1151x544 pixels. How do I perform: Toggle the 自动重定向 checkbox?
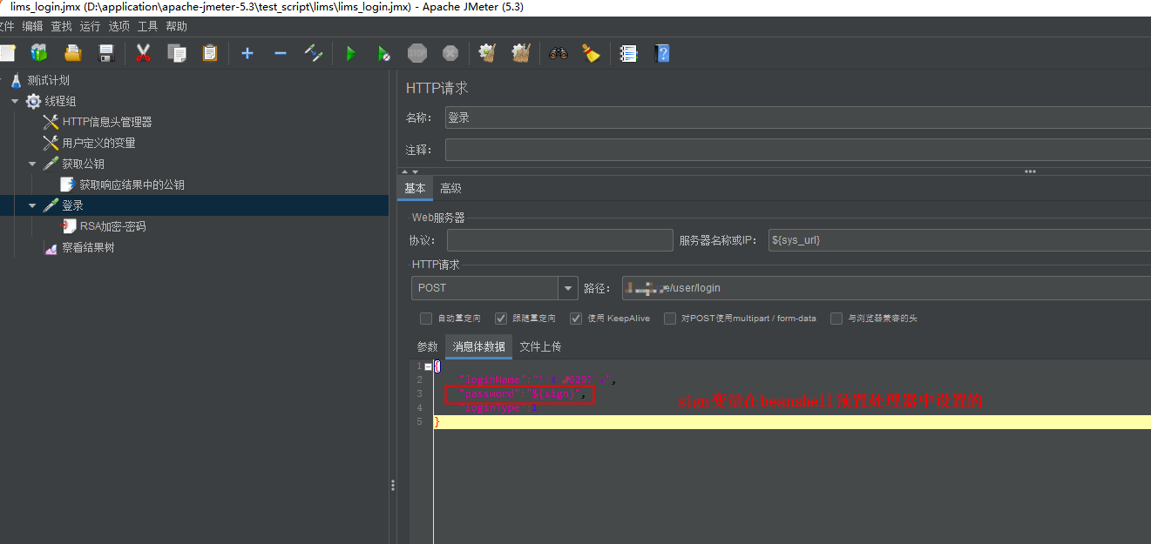point(426,319)
